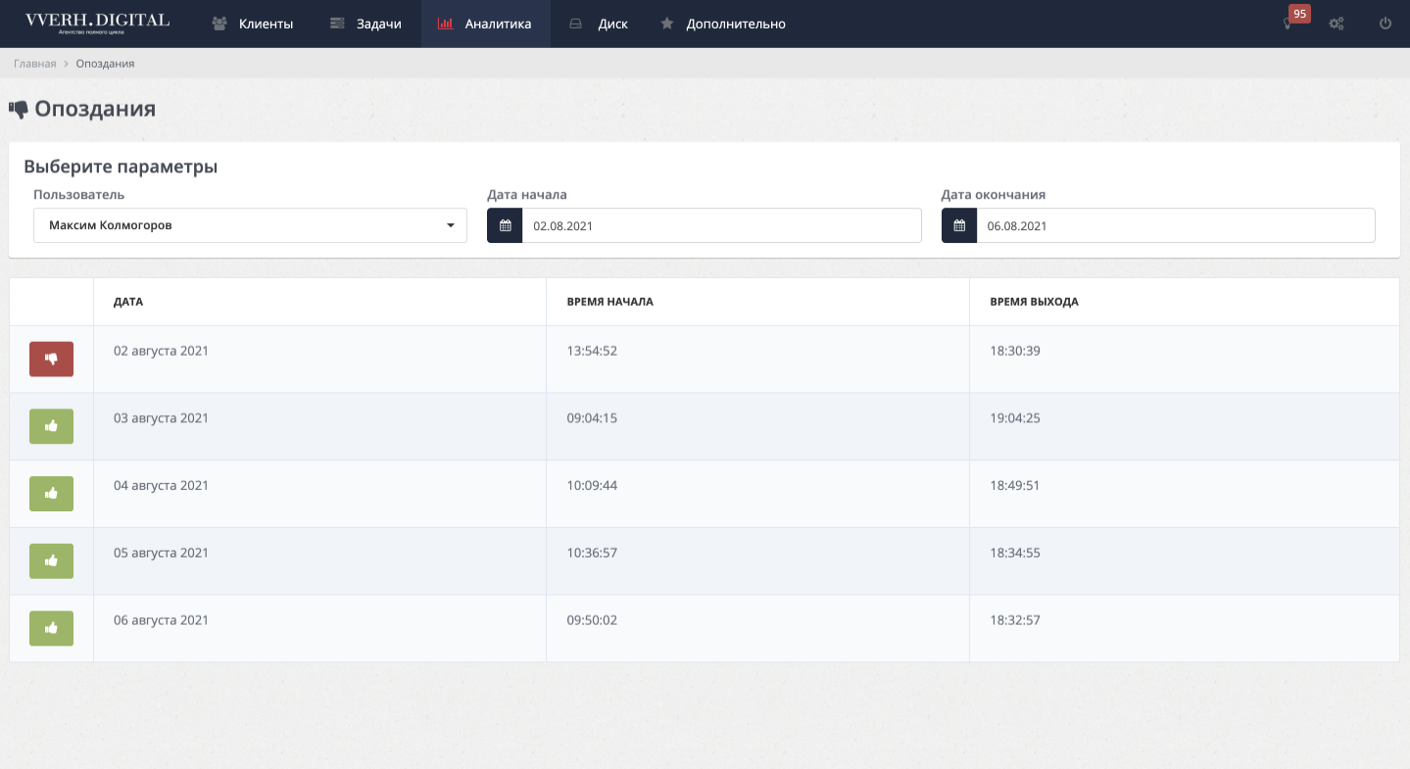Click calendar icon for Дата начала
The image size is (1410, 769).
pyautogui.click(x=505, y=225)
